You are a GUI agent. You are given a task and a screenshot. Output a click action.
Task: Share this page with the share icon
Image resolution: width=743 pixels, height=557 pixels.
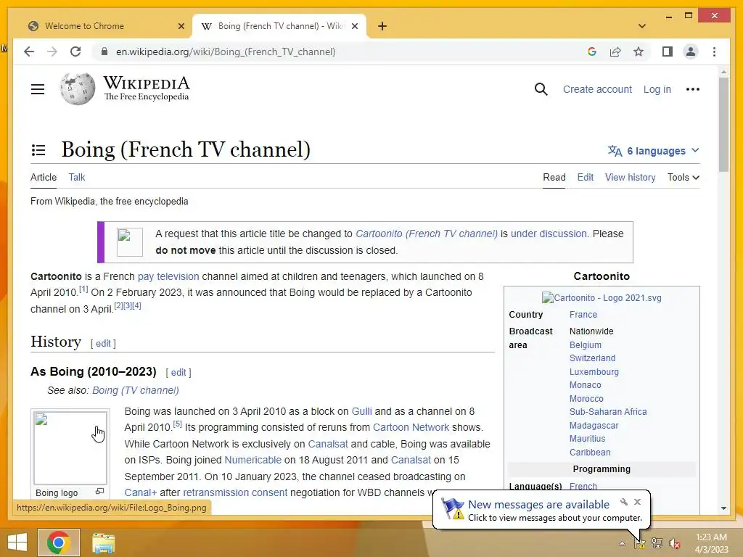coord(615,51)
